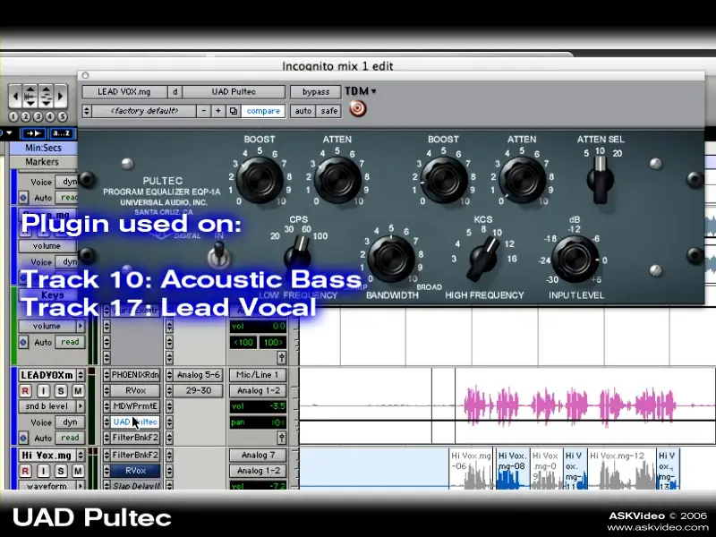This screenshot has height=537, width=716.
Task: Open the Hi Vox.mg track name selector arrows
Action: point(81,456)
